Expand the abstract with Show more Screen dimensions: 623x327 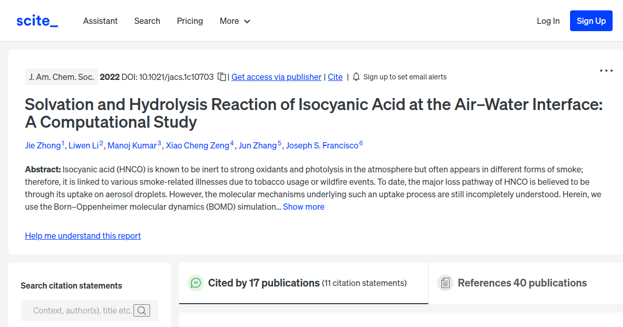(304, 207)
